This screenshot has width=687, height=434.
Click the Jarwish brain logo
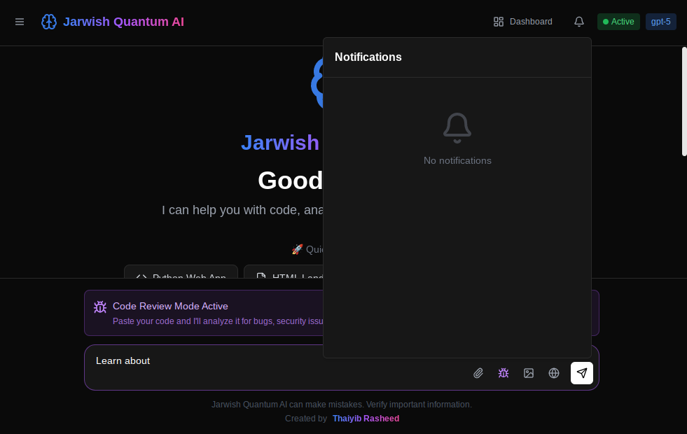(49, 22)
